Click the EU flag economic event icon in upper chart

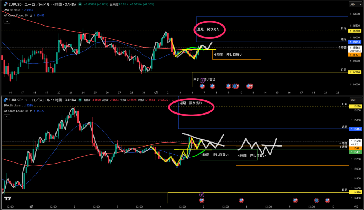(x=235, y=86)
